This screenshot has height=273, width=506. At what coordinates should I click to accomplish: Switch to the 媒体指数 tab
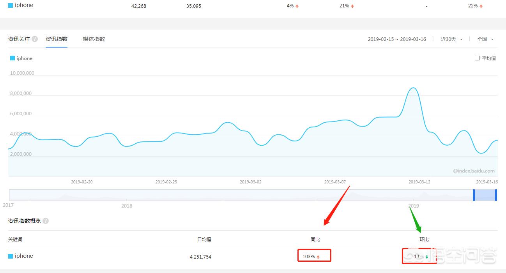(94, 39)
